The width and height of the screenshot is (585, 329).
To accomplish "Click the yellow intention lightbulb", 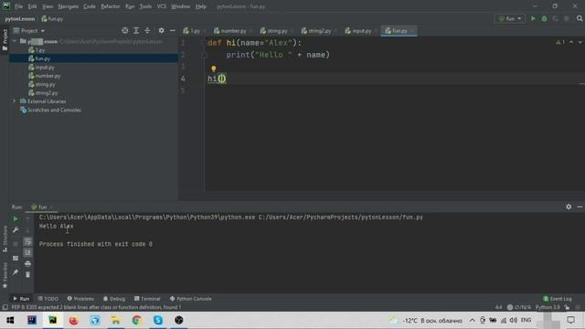I will (213, 69).
